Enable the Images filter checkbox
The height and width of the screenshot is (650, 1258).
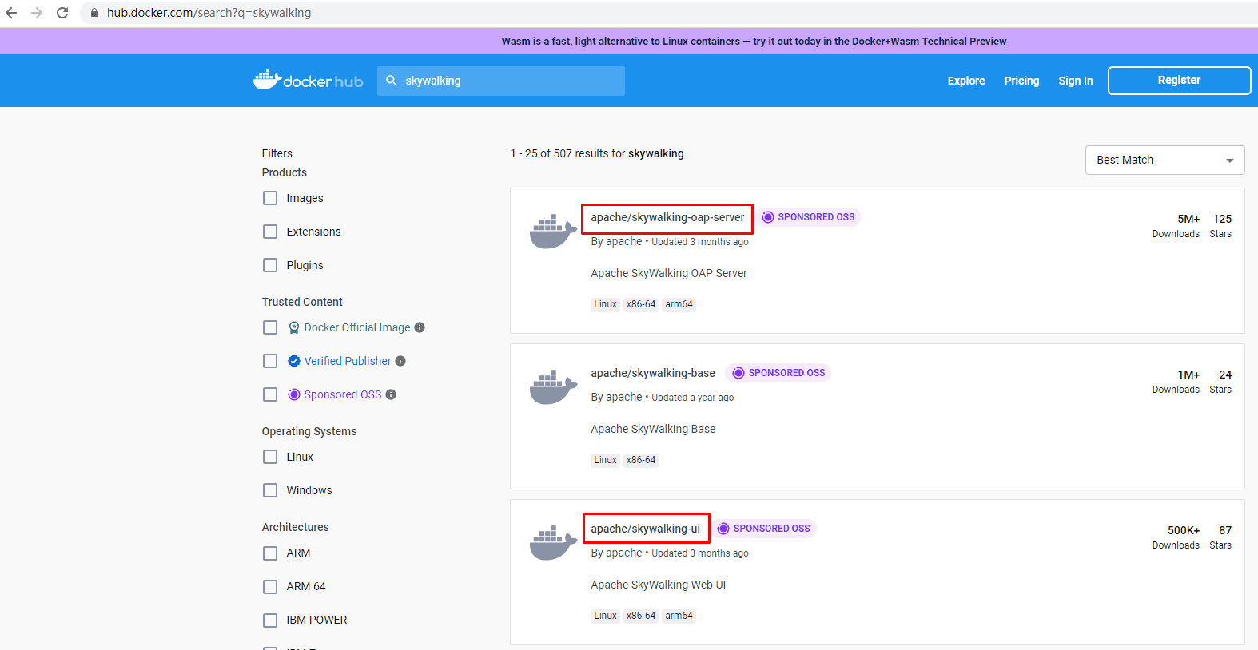coord(270,198)
